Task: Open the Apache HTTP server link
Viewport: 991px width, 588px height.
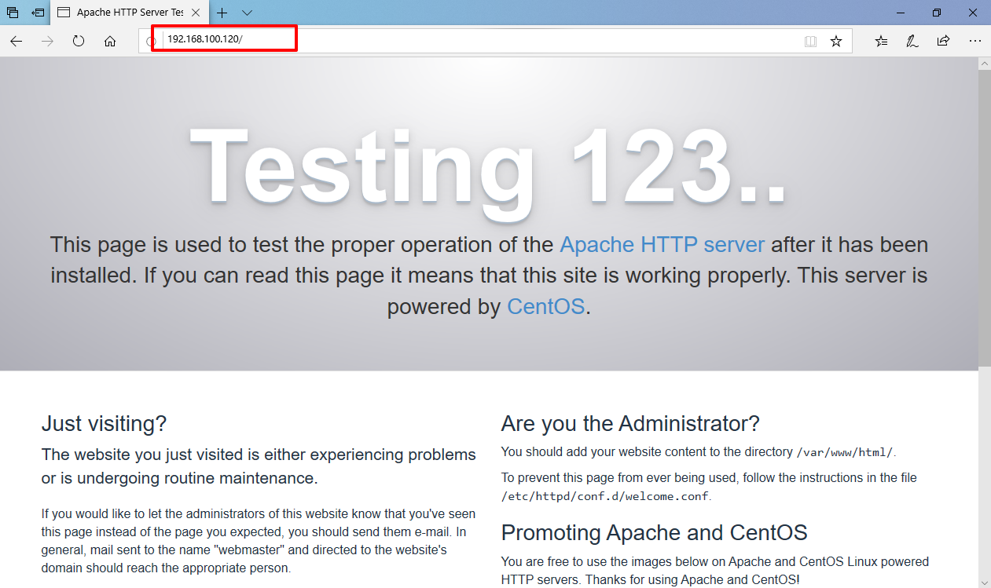Action: [662, 244]
